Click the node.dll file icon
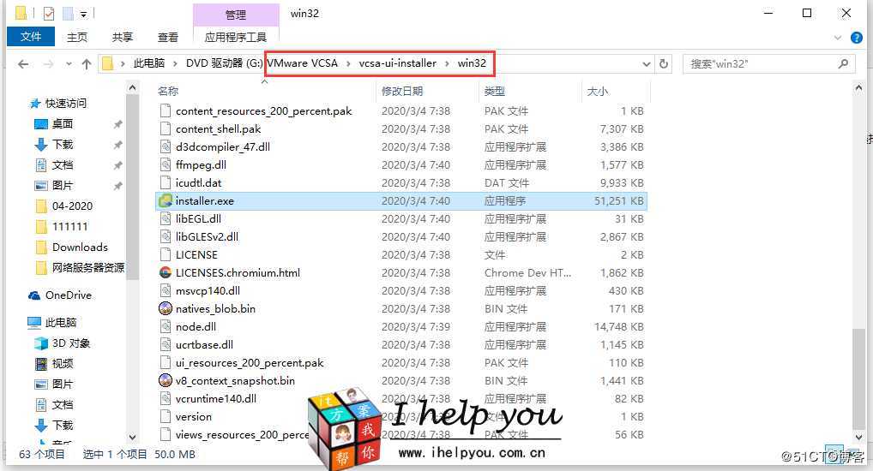Viewport: 873px width, 471px height. (x=166, y=326)
